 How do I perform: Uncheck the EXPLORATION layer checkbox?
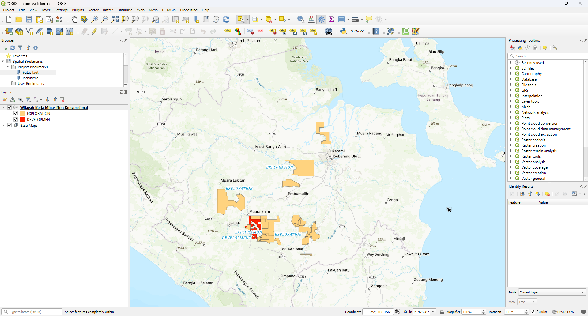point(16,114)
